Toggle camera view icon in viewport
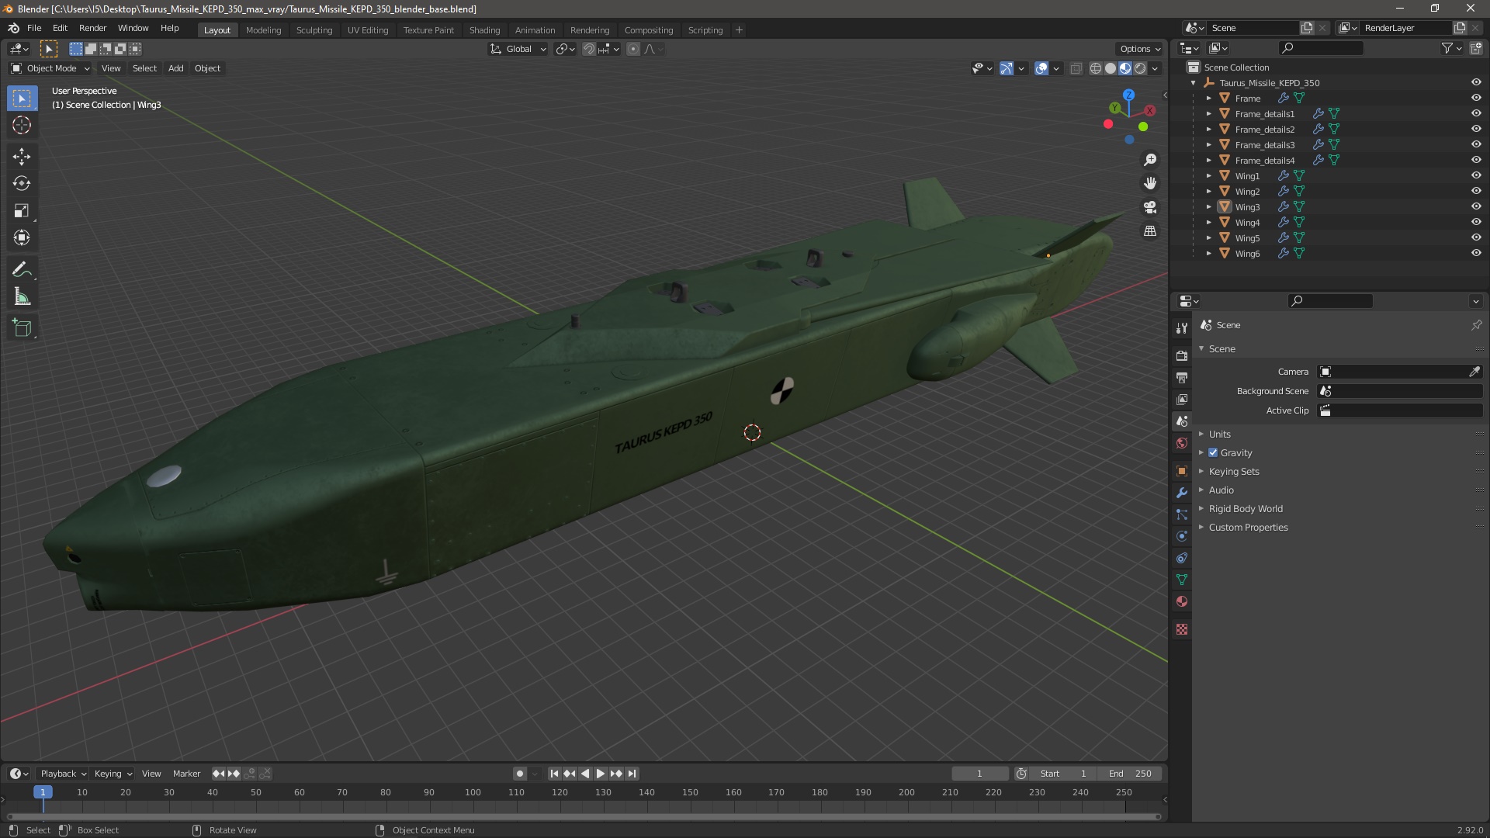Image resolution: width=1490 pixels, height=838 pixels. pyautogui.click(x=1150, y=207)
